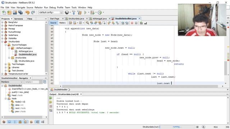Select push(int new_data) in Navigator
This screenshot has height=129, width=230.
click(20, 92)
